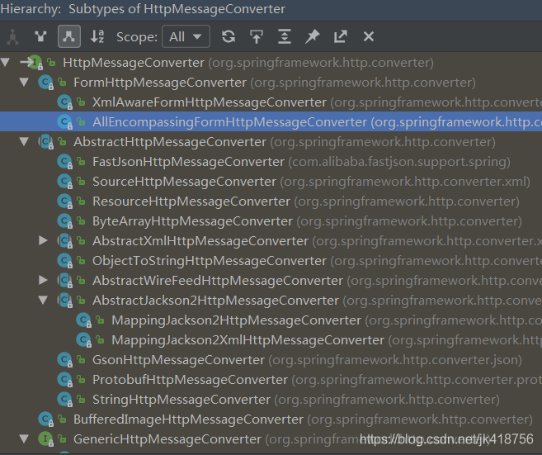Click the class icon of MappingJackson2XmlHttpMessageConverter
This screenshot has height=455, width=542.
click(x=83, y=340)
